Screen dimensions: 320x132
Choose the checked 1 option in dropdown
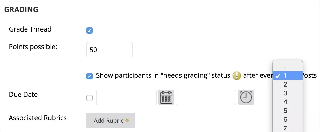(x=285, y=76)
